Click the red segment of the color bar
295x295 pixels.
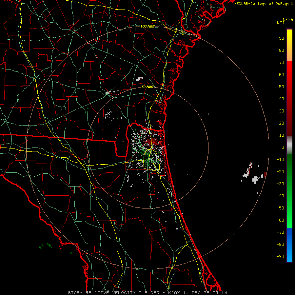click(x=289, y=98)
